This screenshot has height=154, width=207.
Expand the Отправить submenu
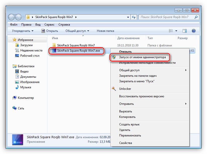150,104
